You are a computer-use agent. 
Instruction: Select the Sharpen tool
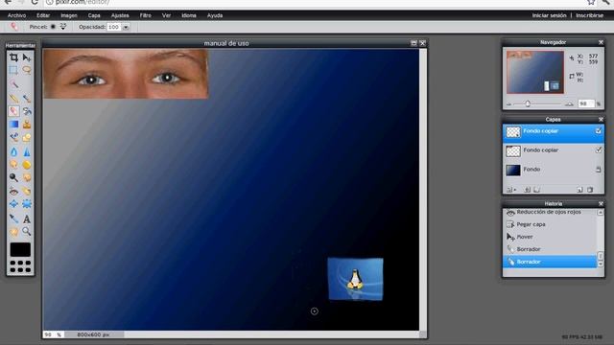(x=27, y=151)
